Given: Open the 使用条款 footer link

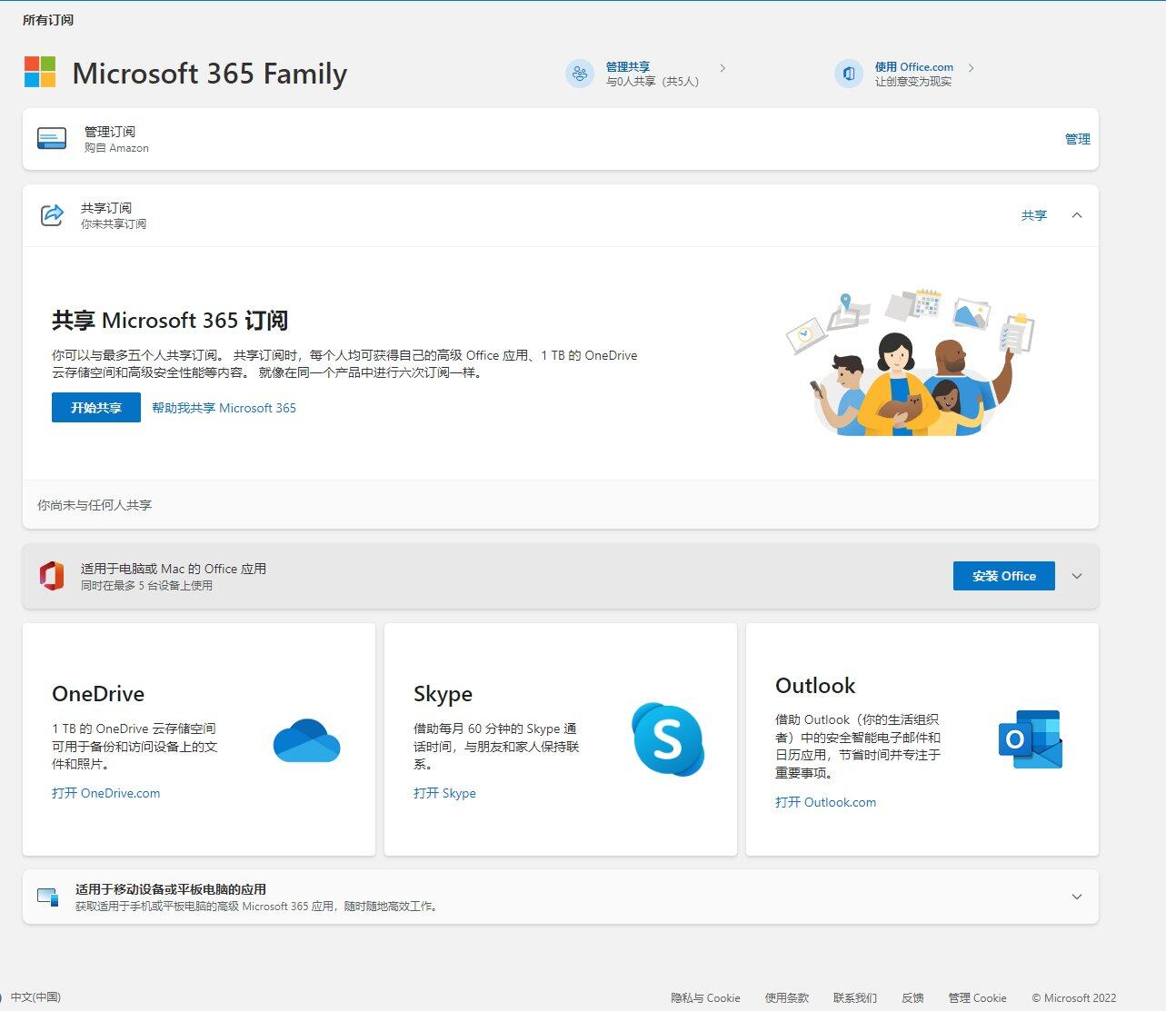Looking at the screenshot, I should click(x=787, y=997).
